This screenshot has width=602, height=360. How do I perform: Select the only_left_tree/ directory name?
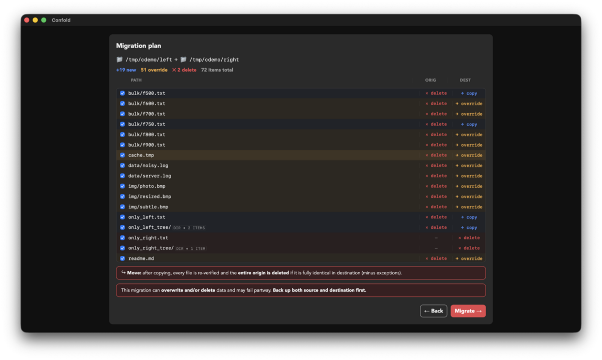149,228
